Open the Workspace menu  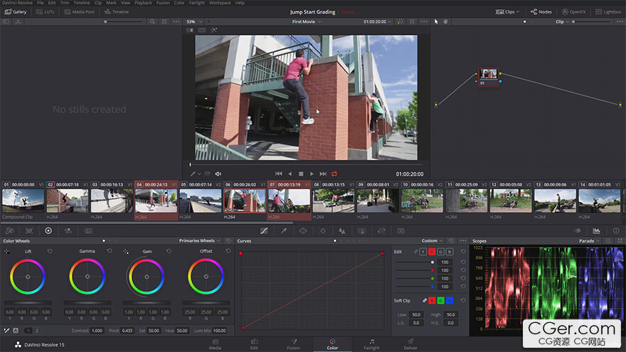[220, 3]
